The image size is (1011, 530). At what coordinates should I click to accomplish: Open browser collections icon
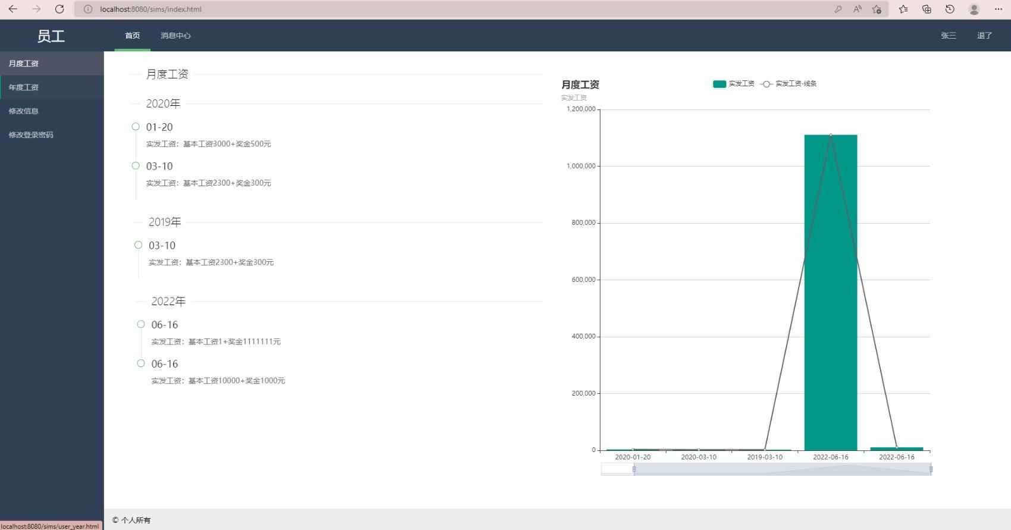point(927,9)
